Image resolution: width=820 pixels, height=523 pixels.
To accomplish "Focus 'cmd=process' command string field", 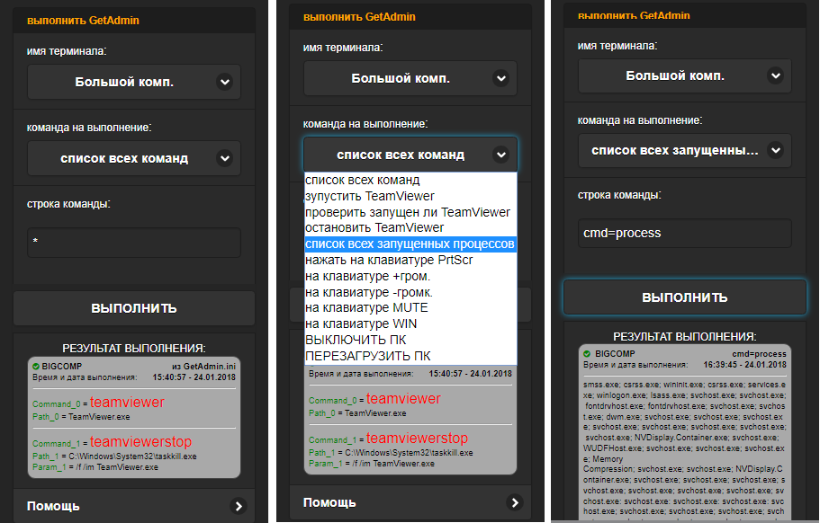I will 685,233.
